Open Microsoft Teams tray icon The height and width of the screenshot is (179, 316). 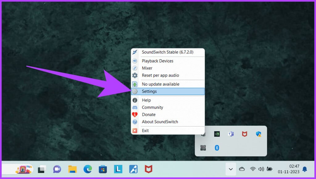click(x=231, y=134)
